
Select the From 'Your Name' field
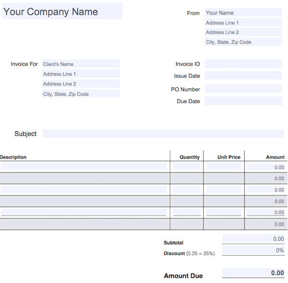tap(243, 13)
